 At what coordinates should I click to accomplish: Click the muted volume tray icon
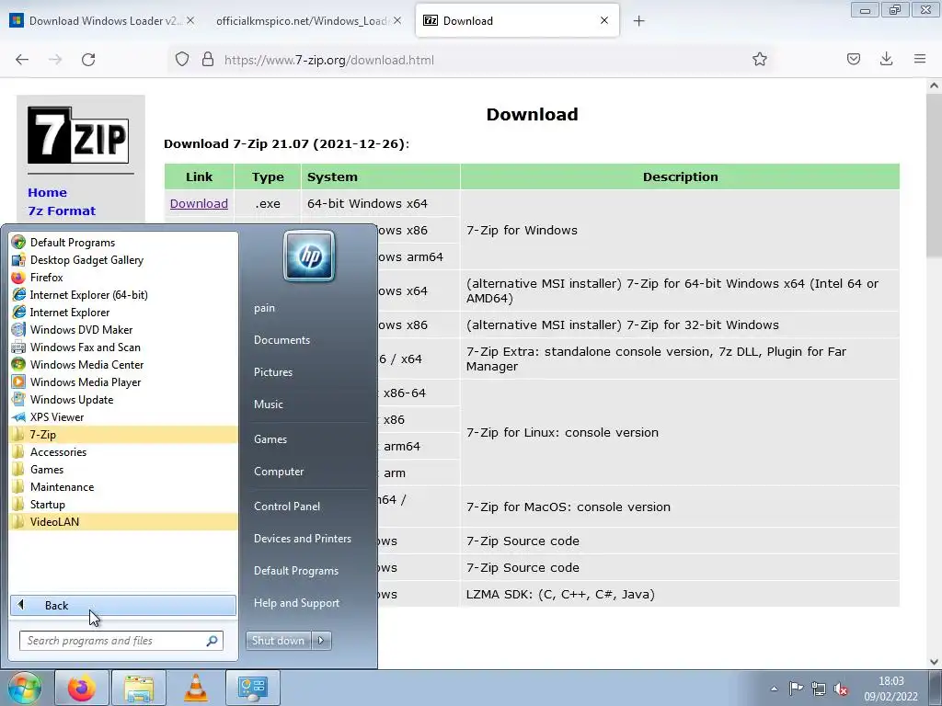point(841,689)
